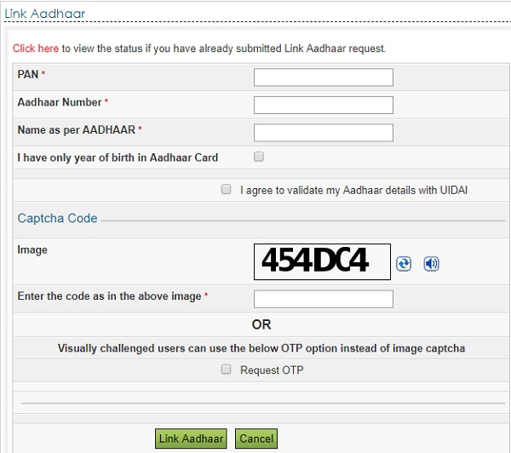
Task: Click 'Enter the code as in the above image' label
Action: point(110,296)
